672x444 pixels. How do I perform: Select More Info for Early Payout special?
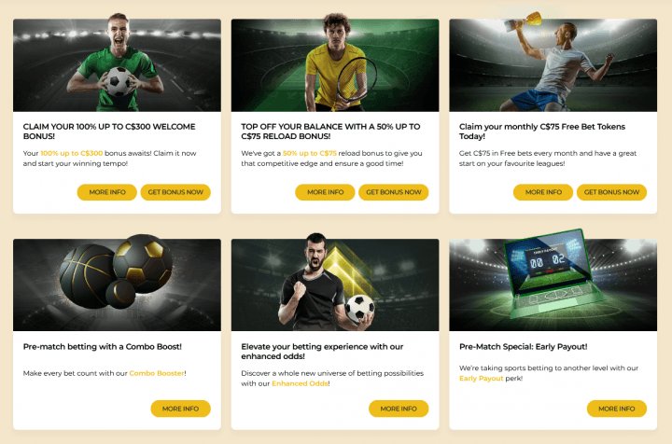(617, 409)
